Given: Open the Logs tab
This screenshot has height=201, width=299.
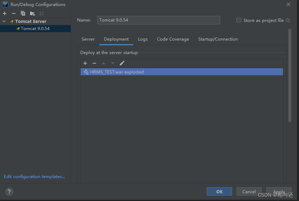Looking at the screenshot, I should [143, 39].
